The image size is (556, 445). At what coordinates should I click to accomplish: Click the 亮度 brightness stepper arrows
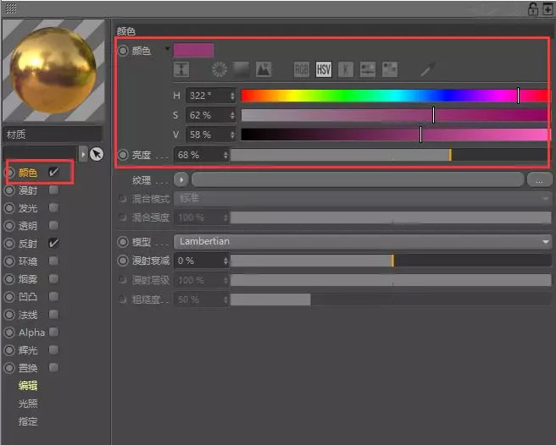(x=225, y=155)
